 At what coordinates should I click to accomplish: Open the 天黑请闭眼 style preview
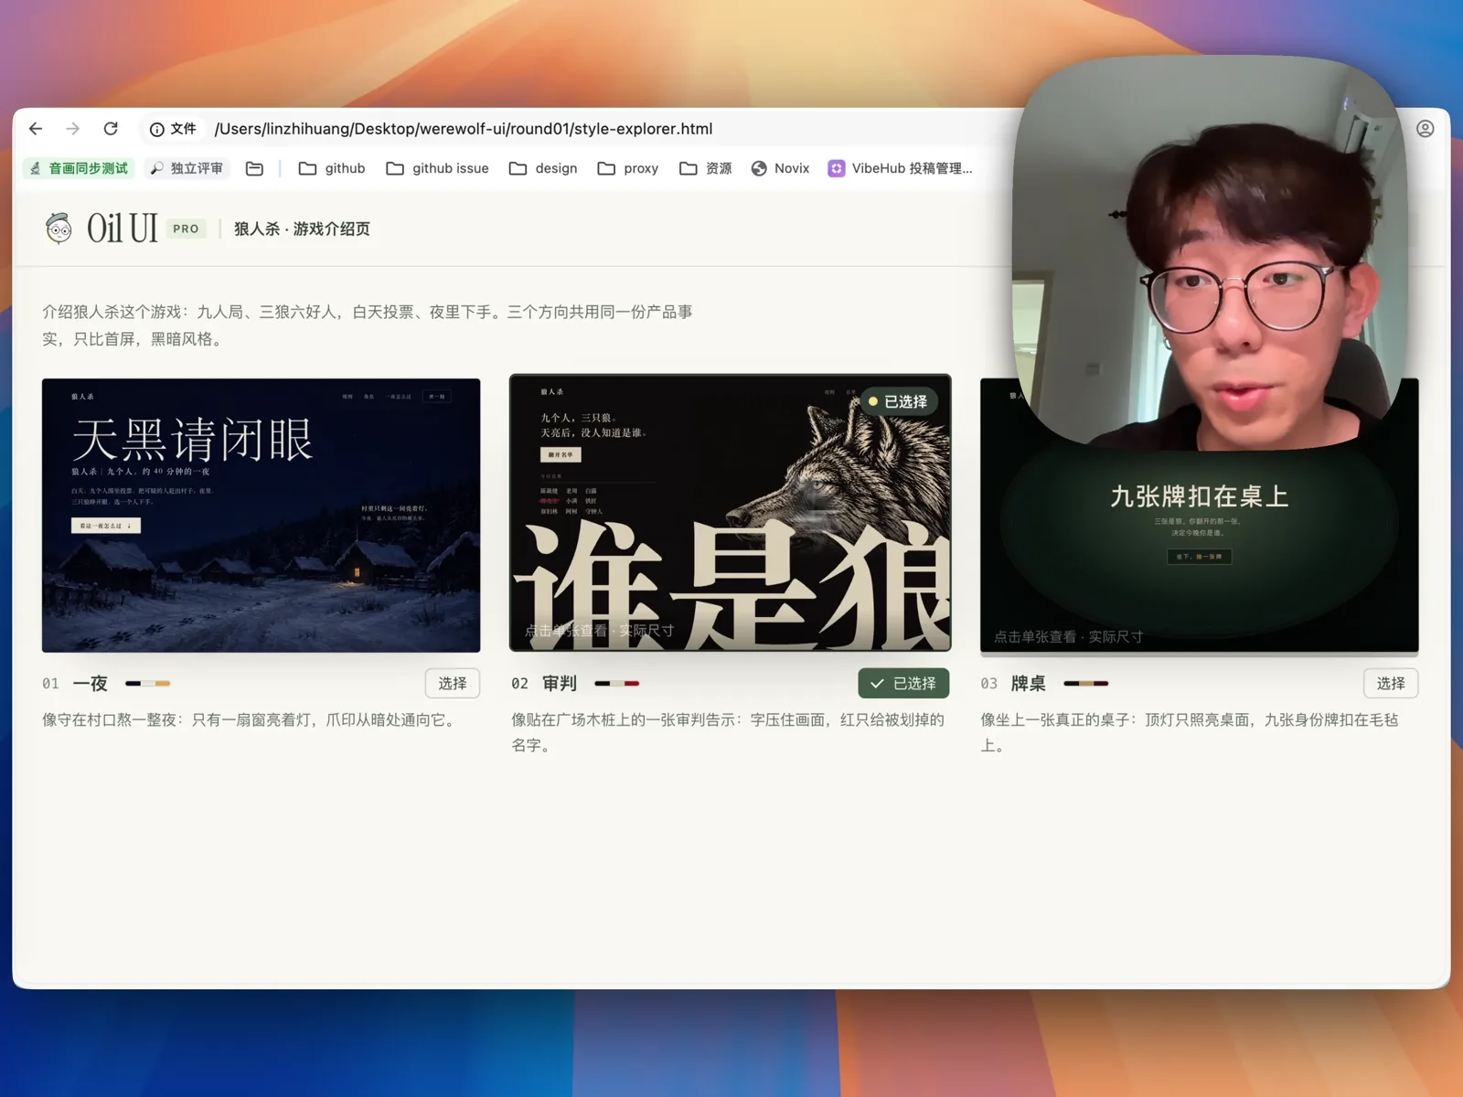[261, 516]
